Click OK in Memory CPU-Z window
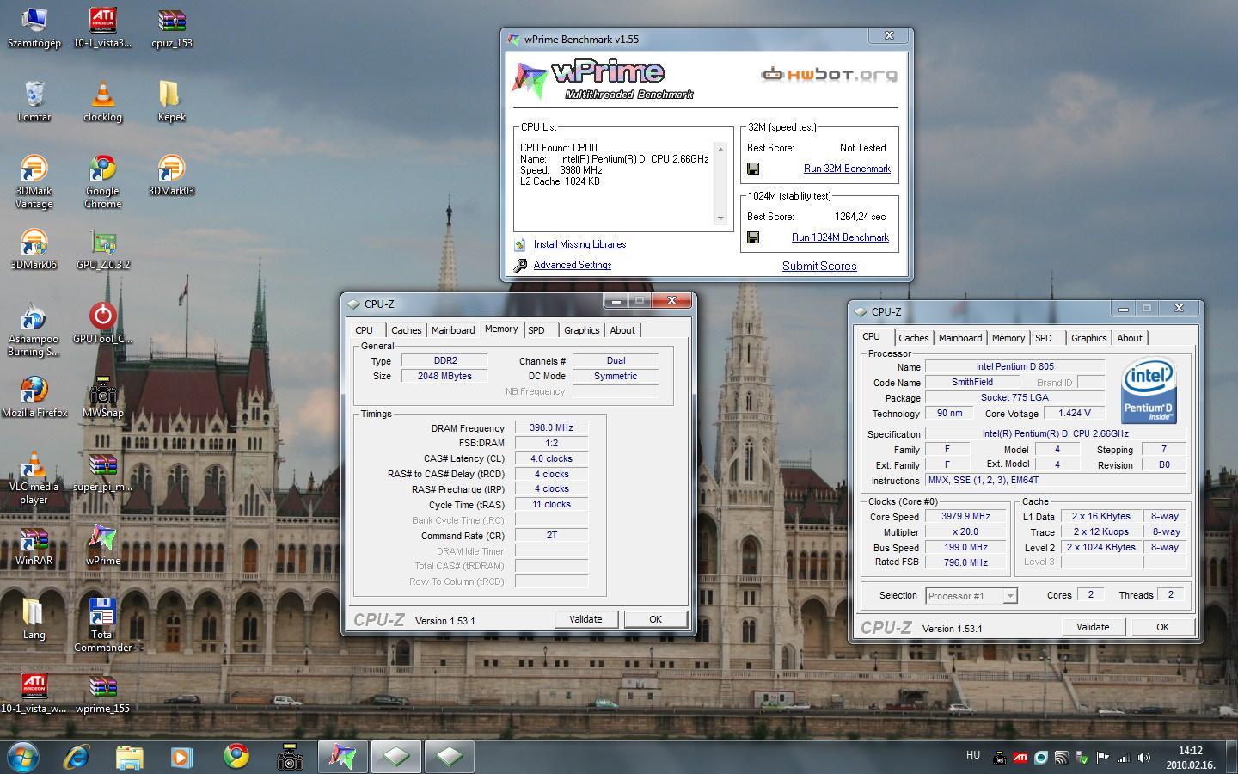Viewport: 1238px width, 774px height. pos(655,619)
